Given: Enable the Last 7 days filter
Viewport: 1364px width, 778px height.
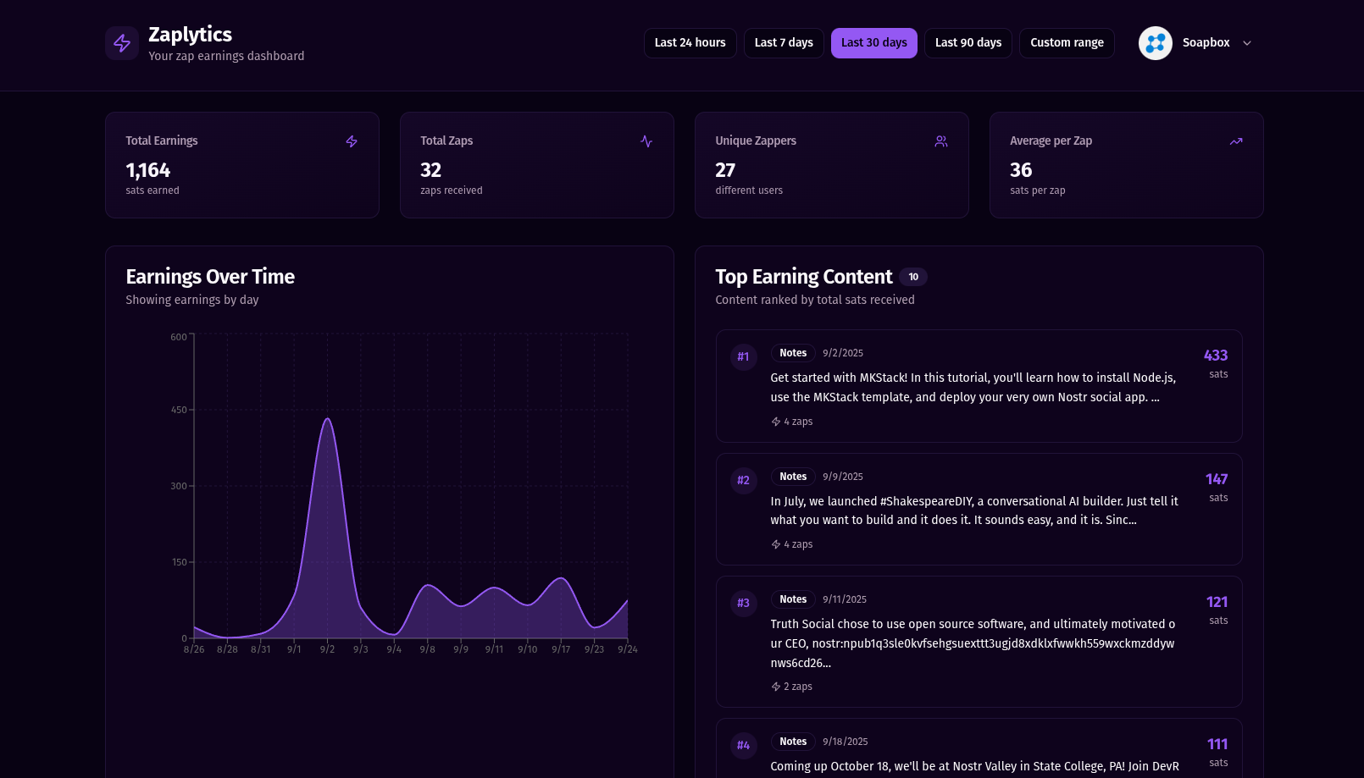Looking at the screenshot, I should [784, 42].
